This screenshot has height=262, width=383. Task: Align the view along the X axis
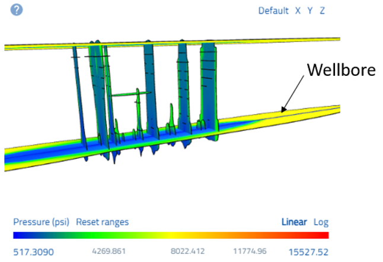coord(298,11)
